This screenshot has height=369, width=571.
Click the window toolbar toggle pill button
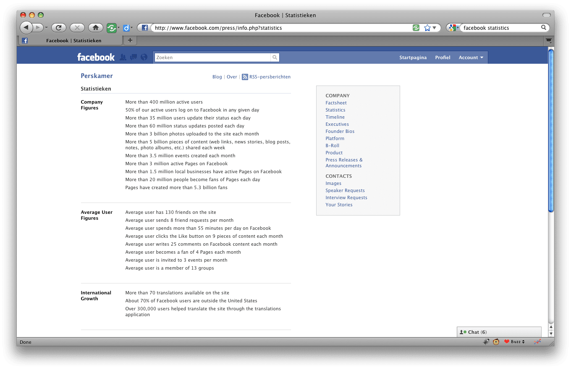point(546,15)
